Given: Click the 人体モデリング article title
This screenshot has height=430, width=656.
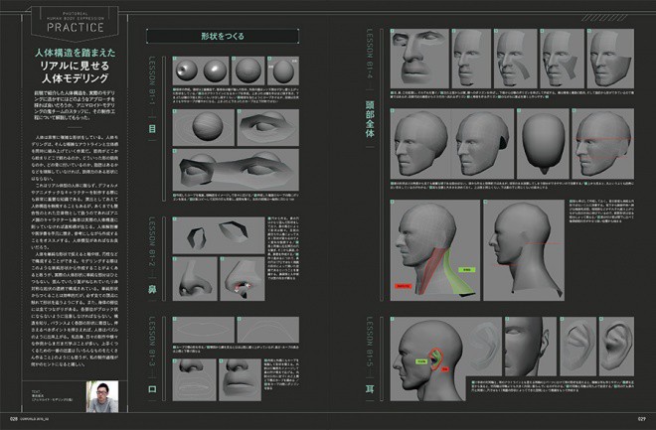Looking at the screenshot, I should click(x=75, y=78).
